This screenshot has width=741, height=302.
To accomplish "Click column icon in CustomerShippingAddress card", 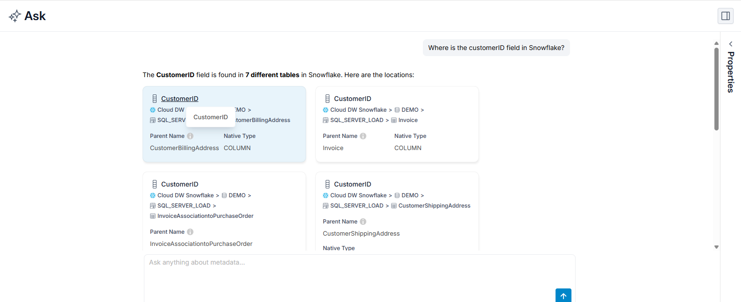I will (x=328, y=184).
